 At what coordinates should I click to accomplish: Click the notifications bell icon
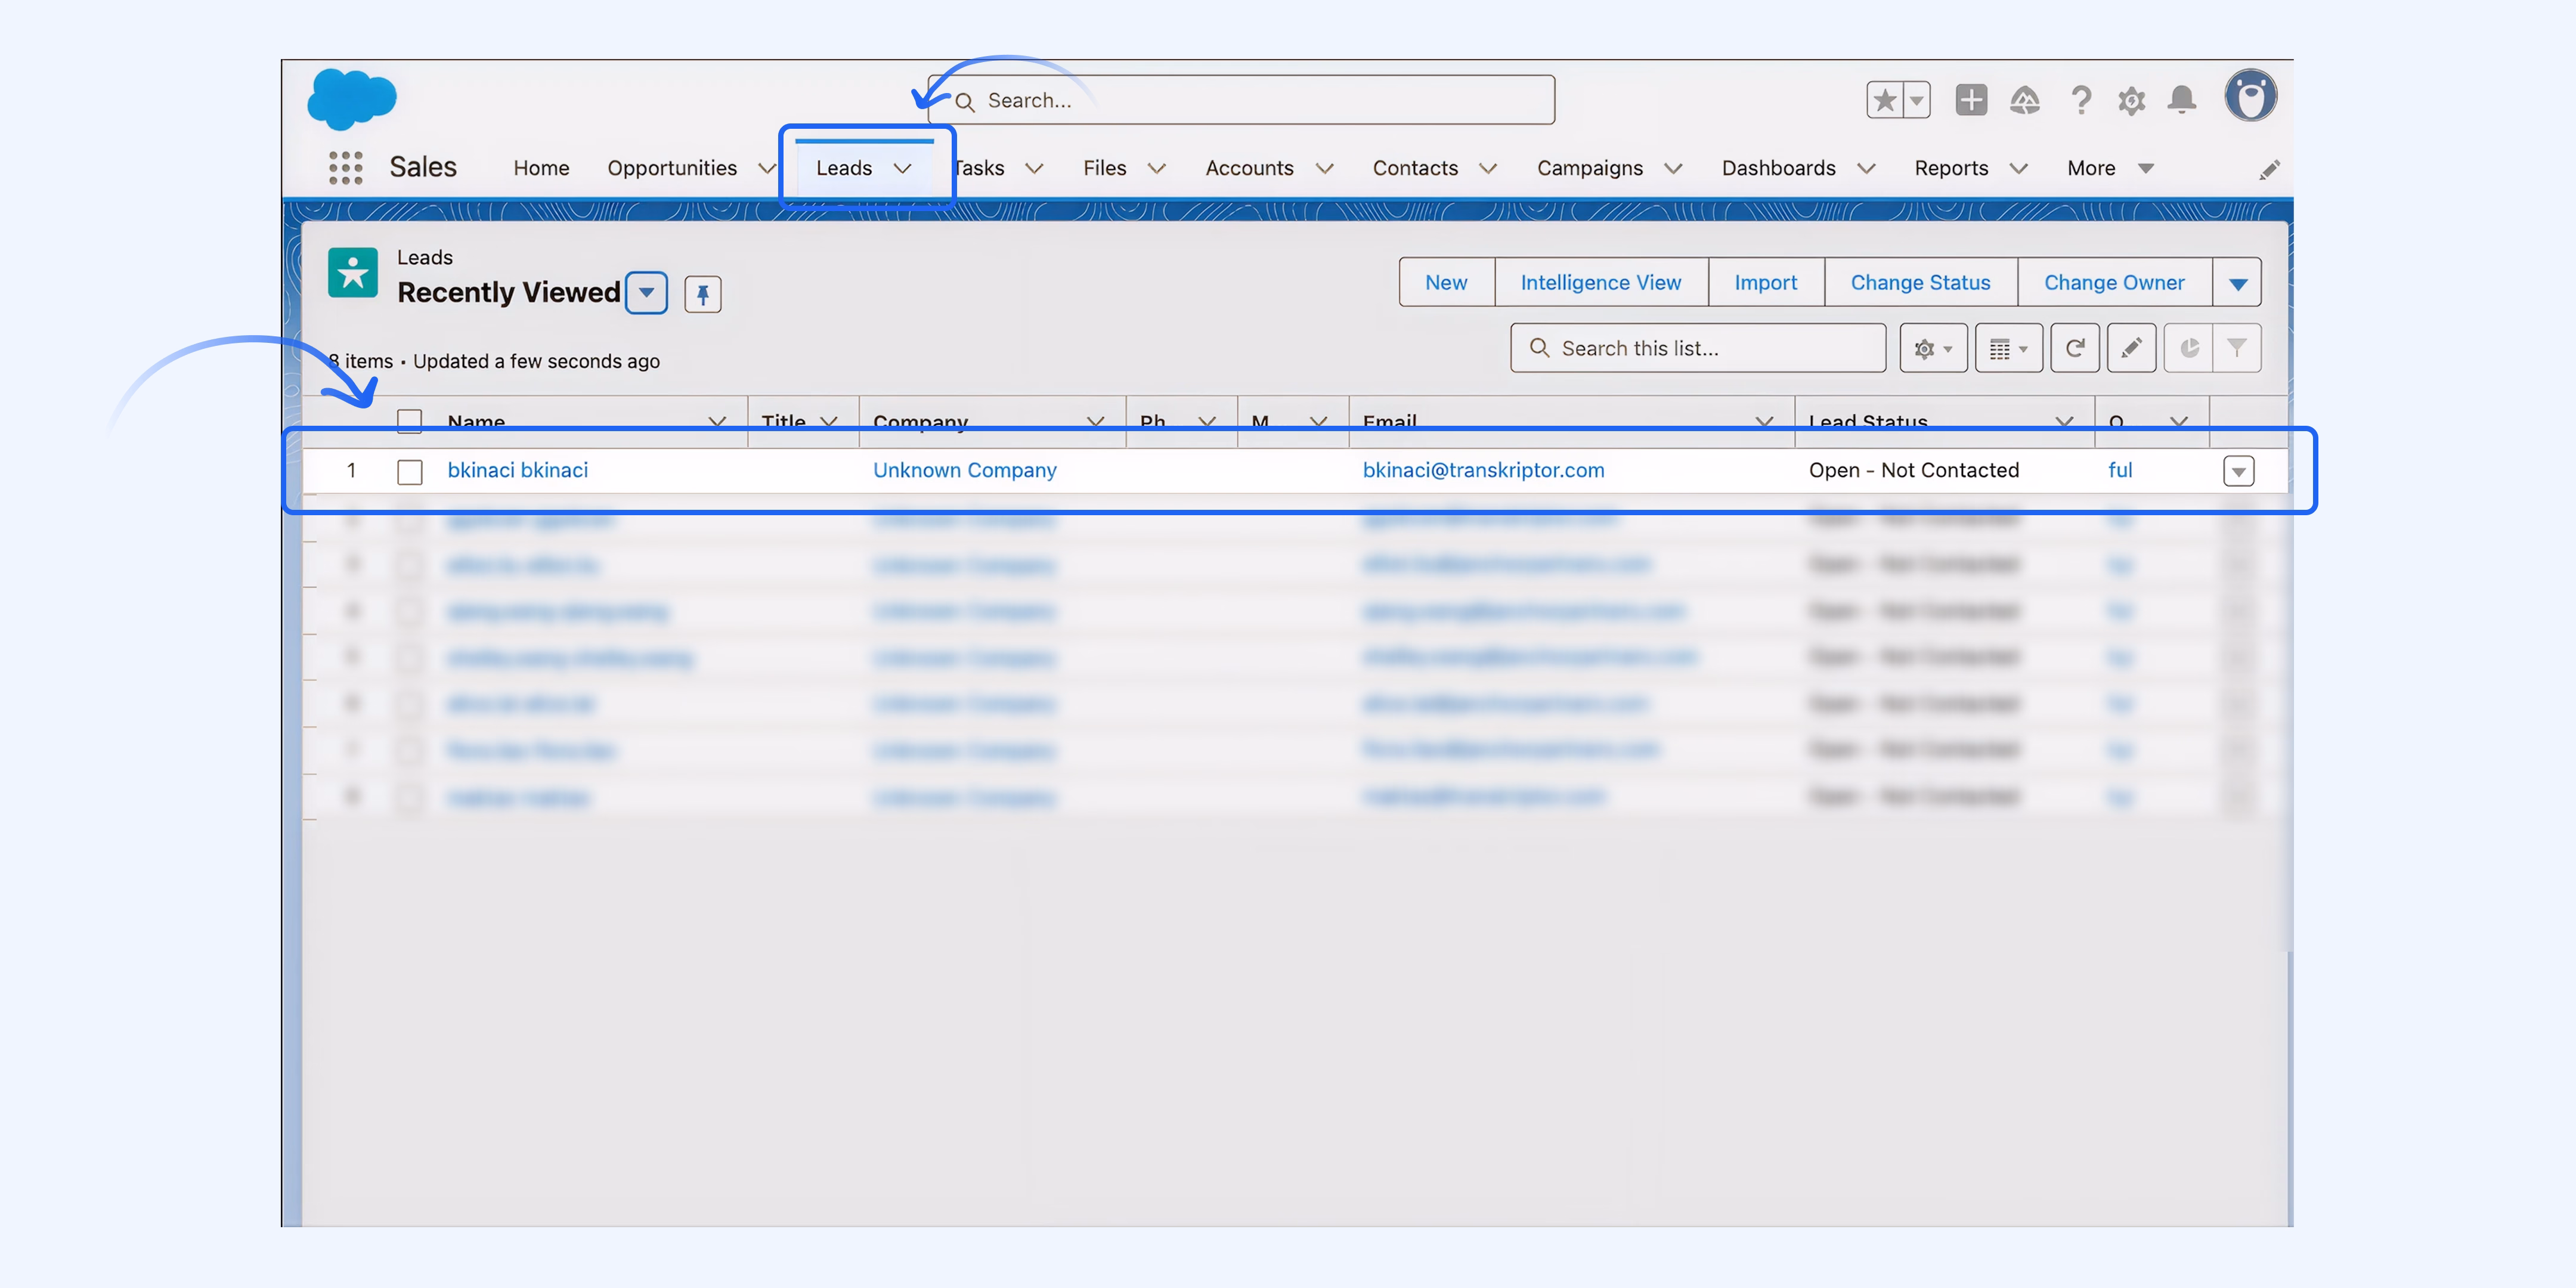tap(2182, 100)
